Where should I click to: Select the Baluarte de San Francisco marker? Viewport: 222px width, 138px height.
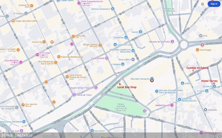(x=96, y=88)
